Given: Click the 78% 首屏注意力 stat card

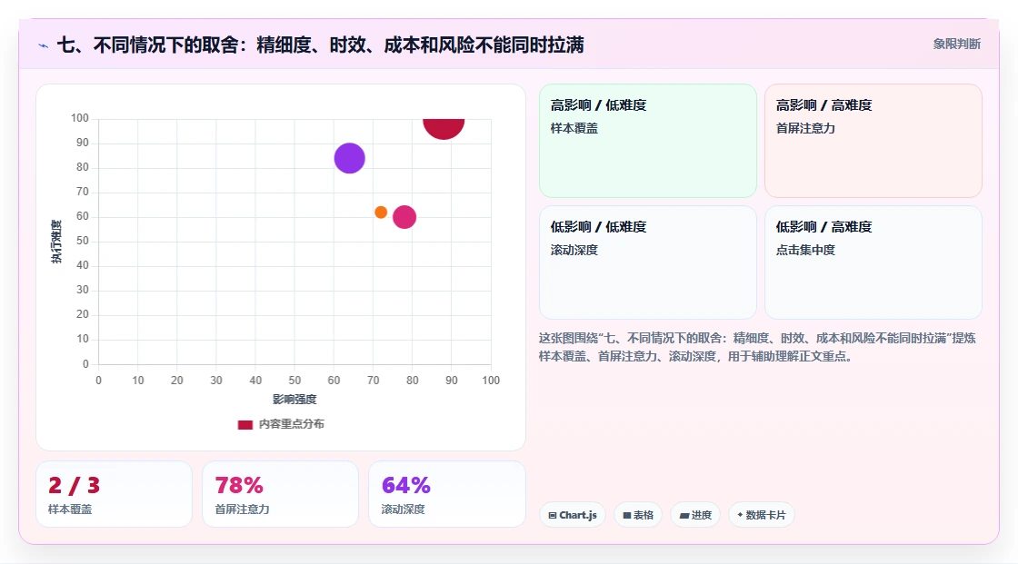Looking at the screenshot, I should coord(281,494).
